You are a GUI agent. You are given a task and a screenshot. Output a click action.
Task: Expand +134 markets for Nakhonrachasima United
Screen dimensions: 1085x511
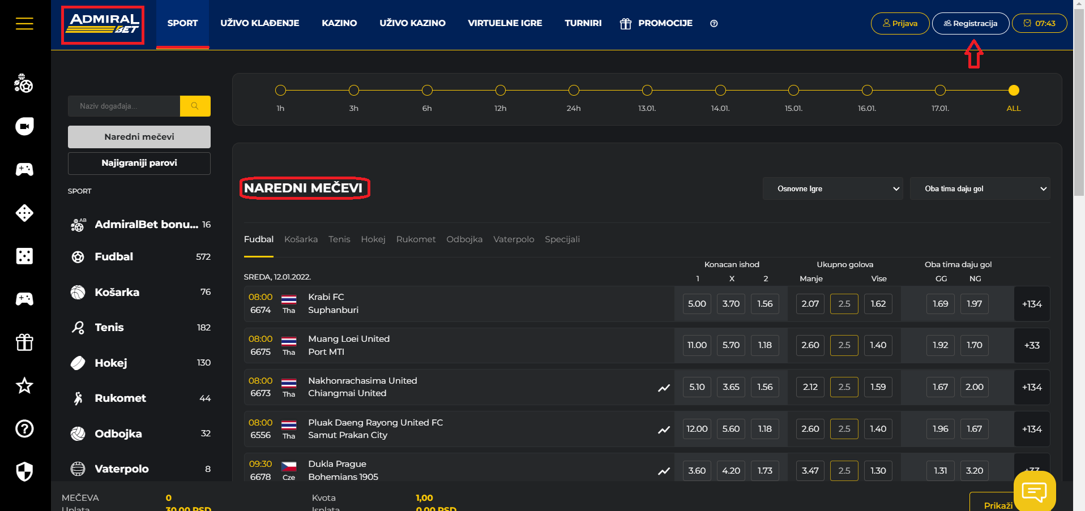(1032, 387)
